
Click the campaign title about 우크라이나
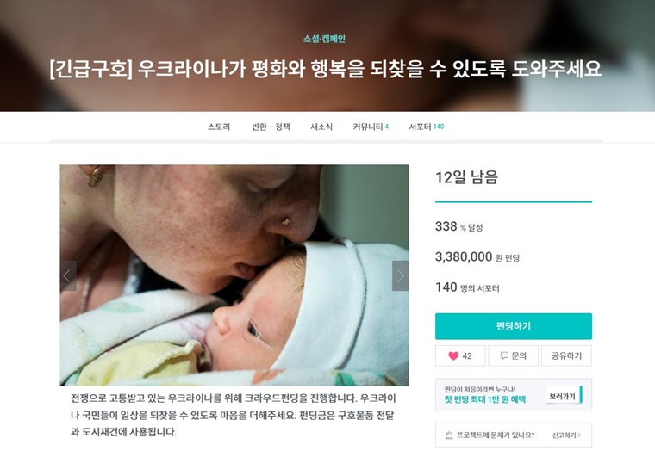coord(326,69)
